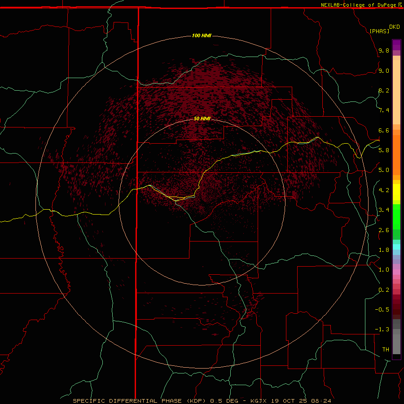Click the cyan segment of the color bar

pos(396,247)
